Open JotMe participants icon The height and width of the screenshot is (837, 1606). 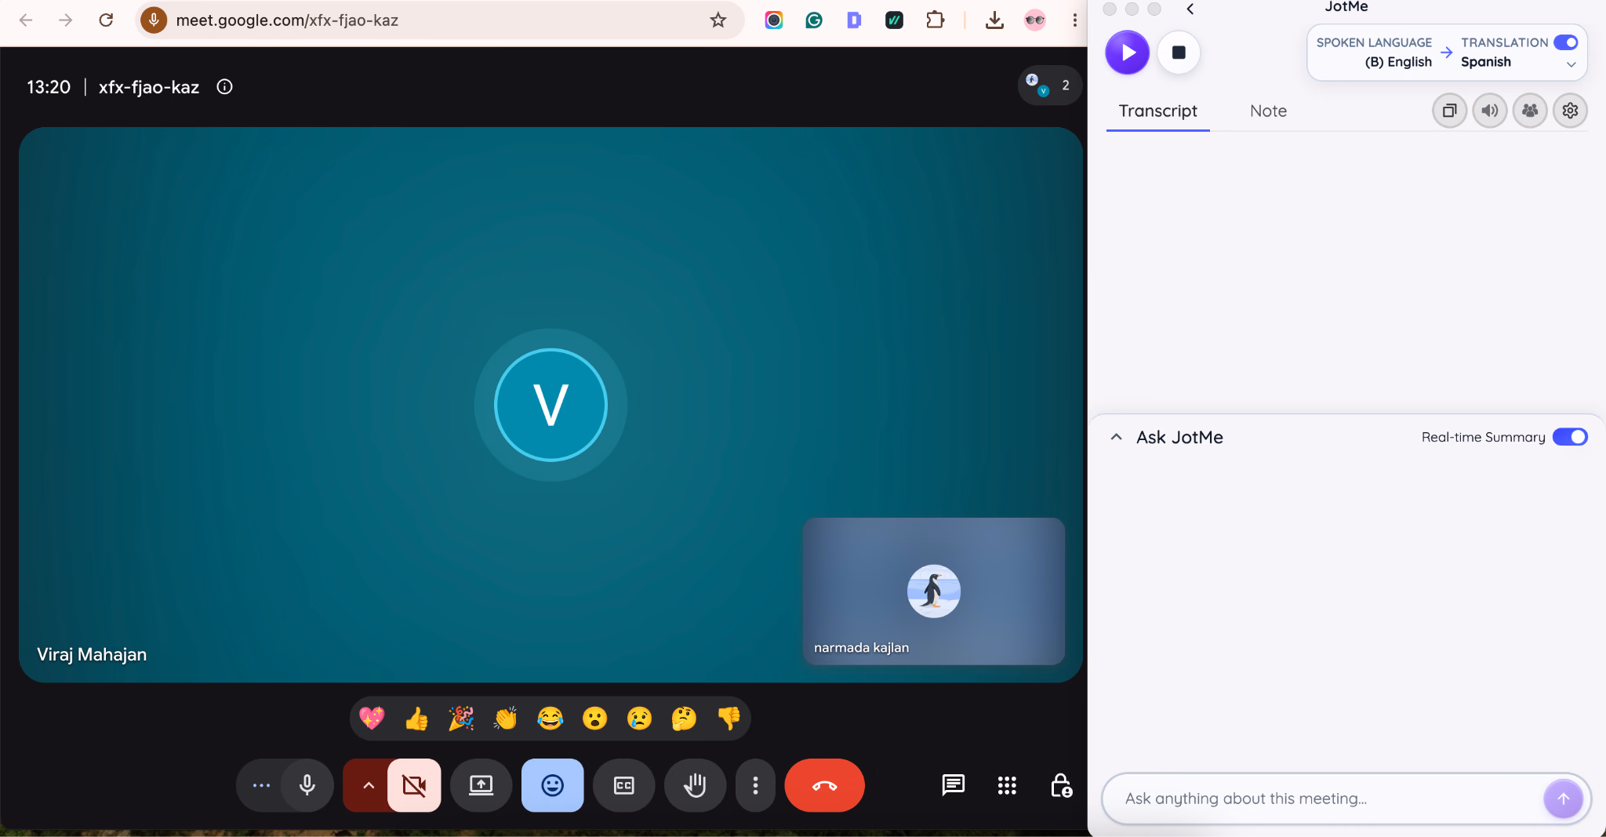[x=1530, y=111]
